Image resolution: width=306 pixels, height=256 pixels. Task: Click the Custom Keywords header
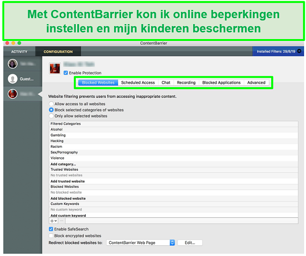pos(174,204)
